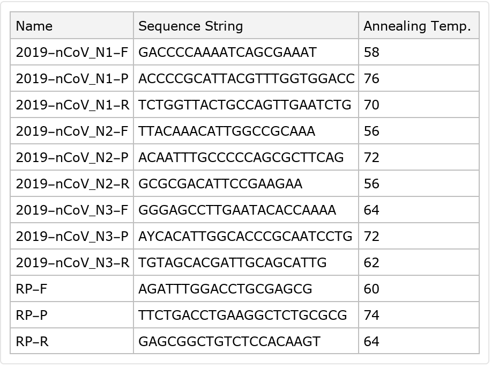
Task: Click the sequence ACAATTTGCCCCCAGCGCTTCAG
Action: 241,157
